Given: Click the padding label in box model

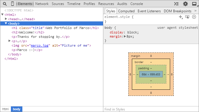Looking at the screenshot, I should [x=144, y=68].
